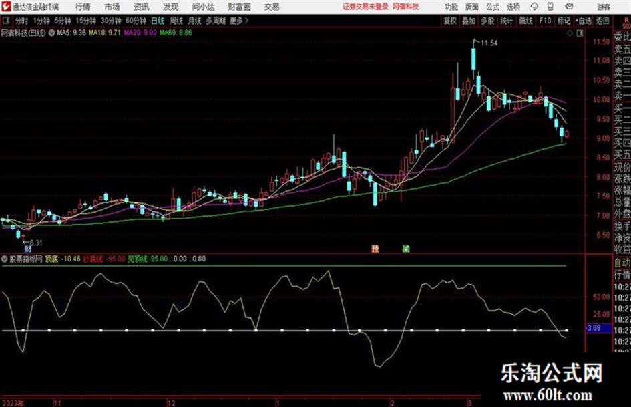Open the 功能 menu
Screen dimensions: 631x407
point(451,7)
